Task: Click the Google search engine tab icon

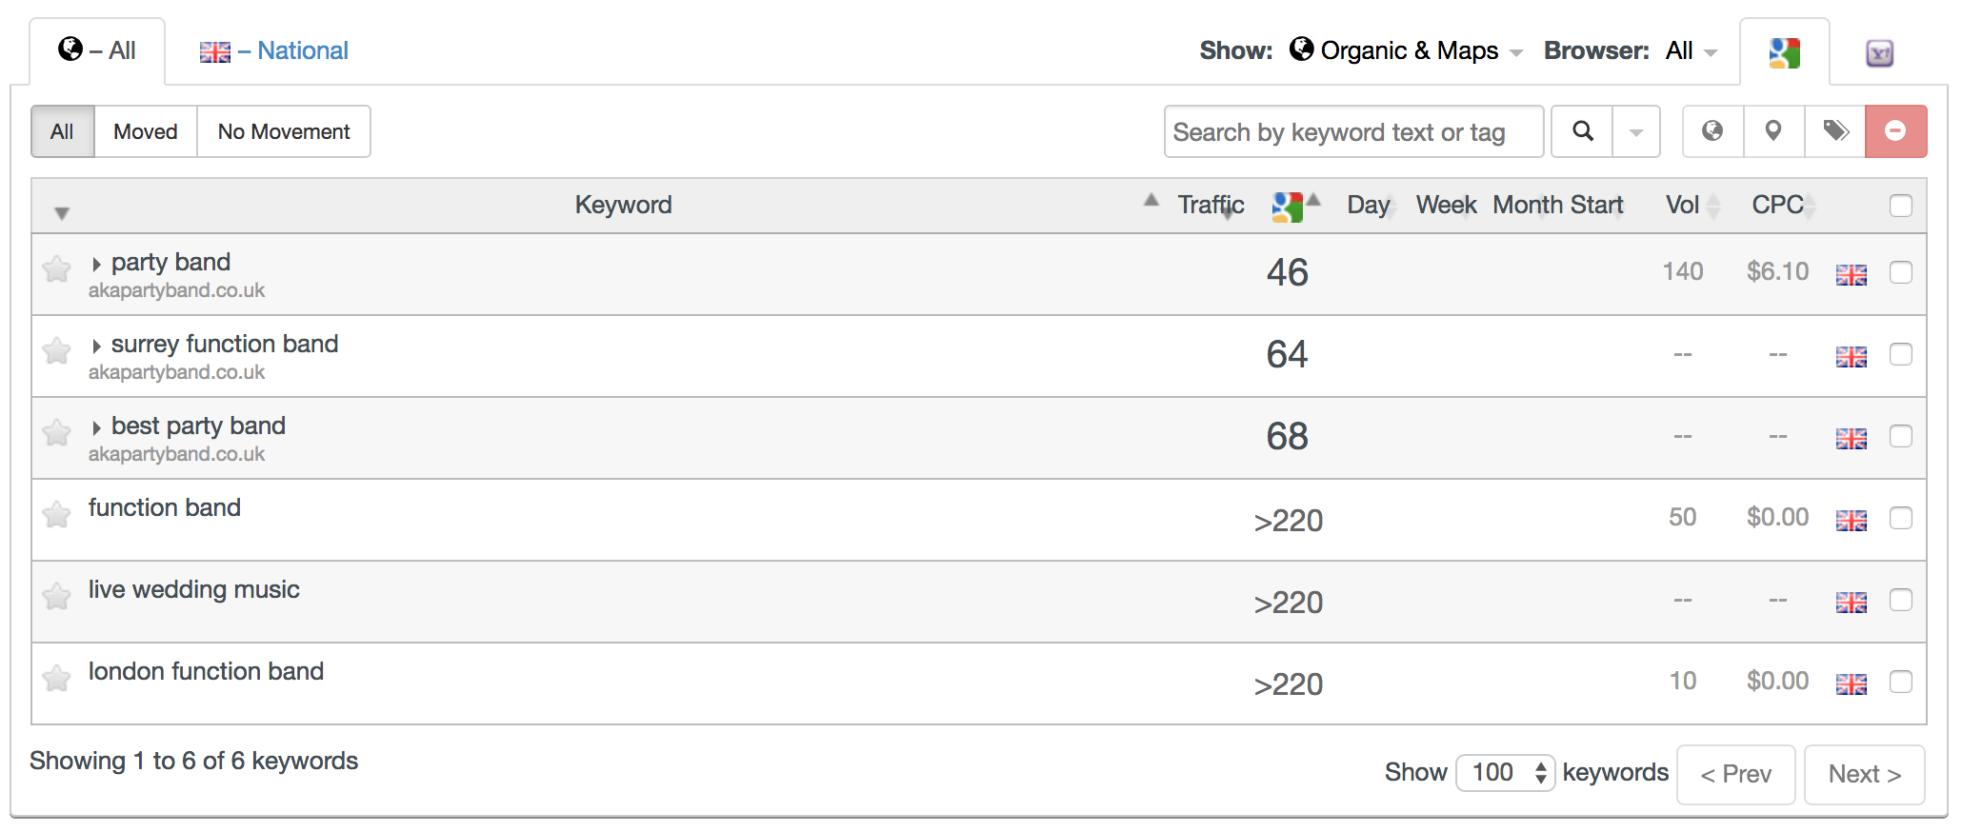Action: (1784, 52)
